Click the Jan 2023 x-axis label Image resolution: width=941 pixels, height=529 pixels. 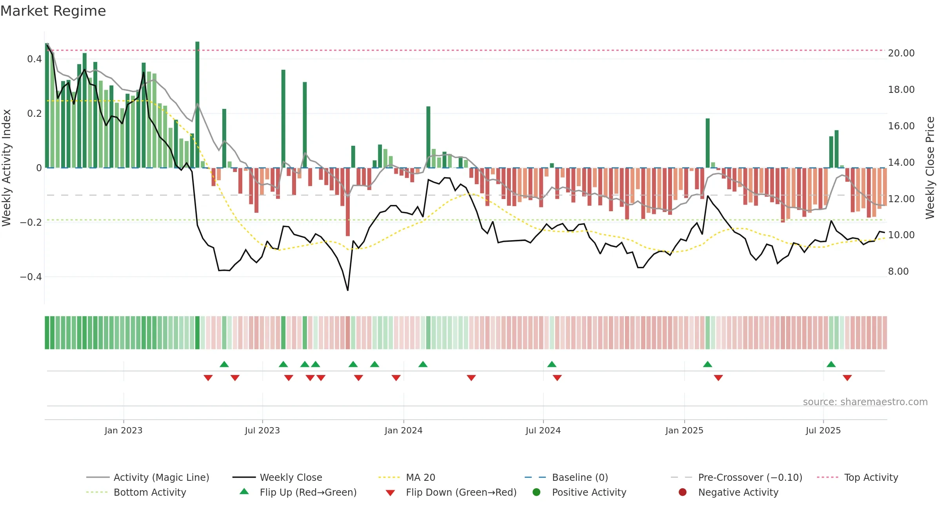click(x=124, y=431)
